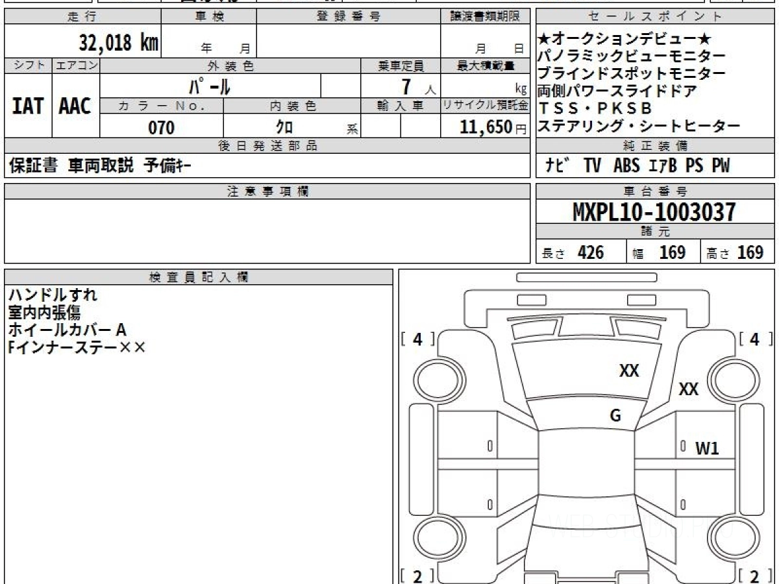The height and width of the screenshot is (584, 779).
Task: Select the TSS・PKSB line
Action: point(595,108)
